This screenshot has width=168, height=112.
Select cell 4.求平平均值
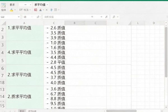[x=25, y=53]
